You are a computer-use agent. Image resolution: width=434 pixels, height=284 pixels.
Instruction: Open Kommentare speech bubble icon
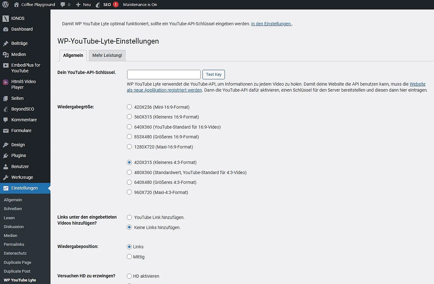point(6,120)
